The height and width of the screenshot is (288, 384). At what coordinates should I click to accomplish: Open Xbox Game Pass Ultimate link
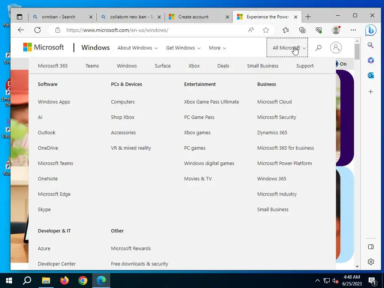[x=211, y=102]
